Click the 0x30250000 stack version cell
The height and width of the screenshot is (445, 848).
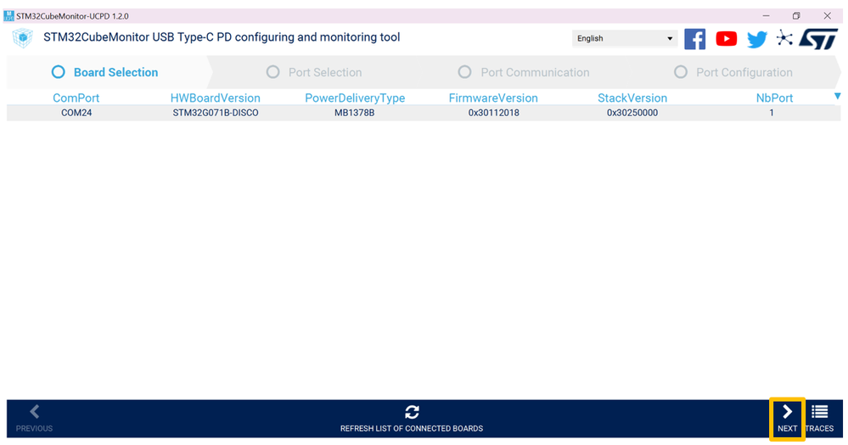tap(632, 113)
